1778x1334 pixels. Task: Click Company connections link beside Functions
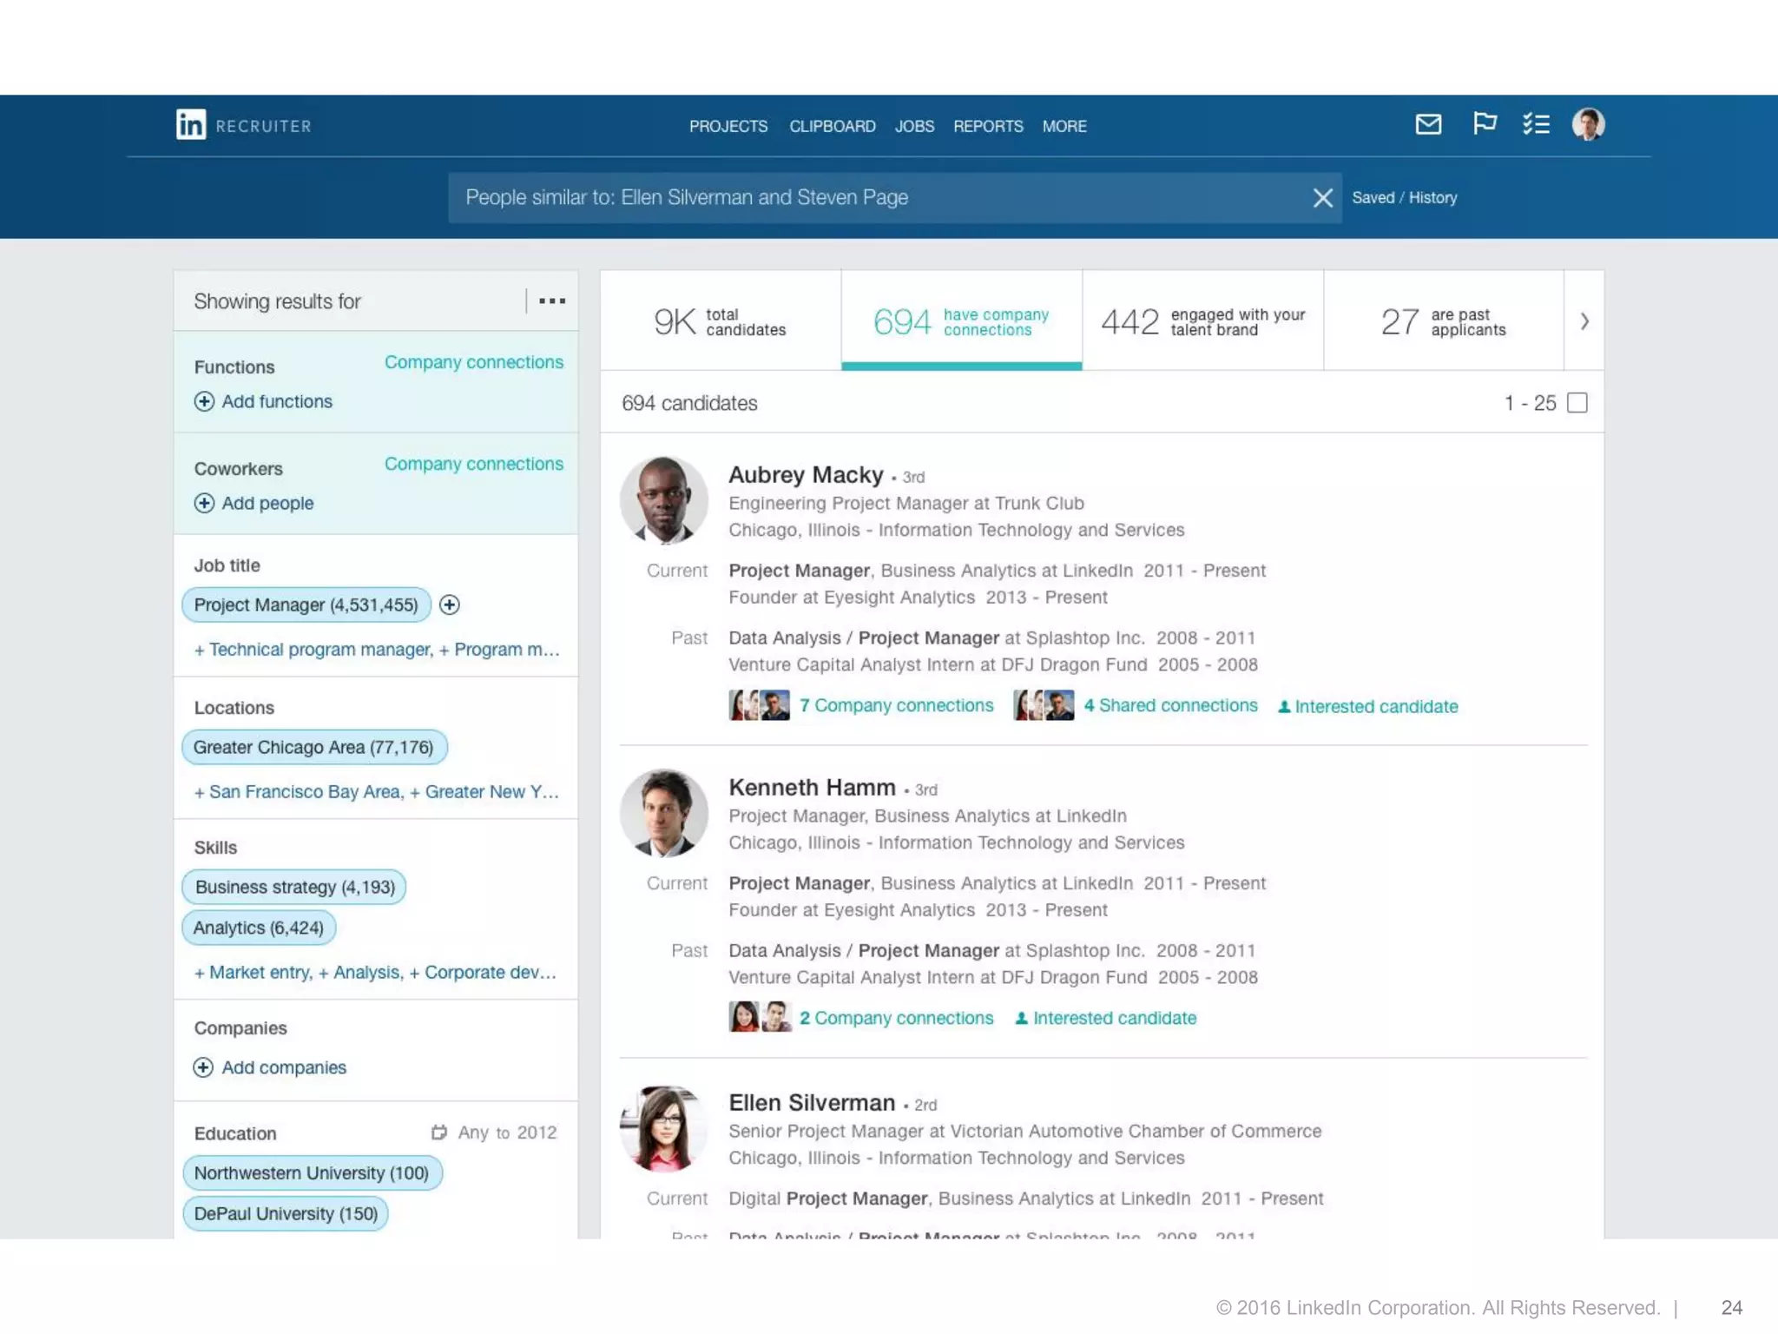click(x=474, y=362)
